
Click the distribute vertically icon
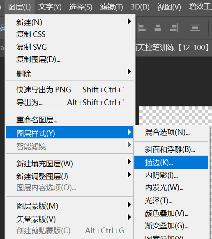195,28
